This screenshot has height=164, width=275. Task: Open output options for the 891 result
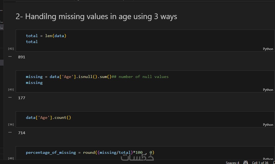click(10, 57)
